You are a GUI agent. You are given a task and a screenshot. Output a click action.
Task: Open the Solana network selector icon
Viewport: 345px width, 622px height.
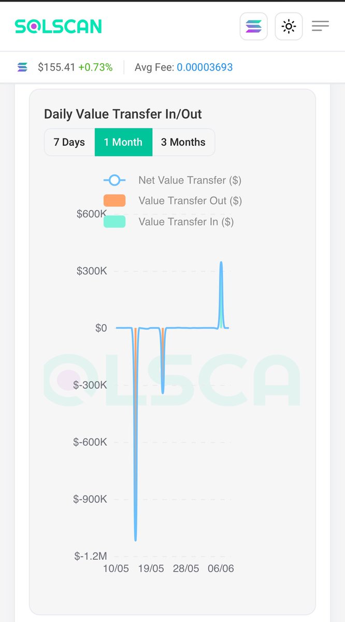pos(253,26)
